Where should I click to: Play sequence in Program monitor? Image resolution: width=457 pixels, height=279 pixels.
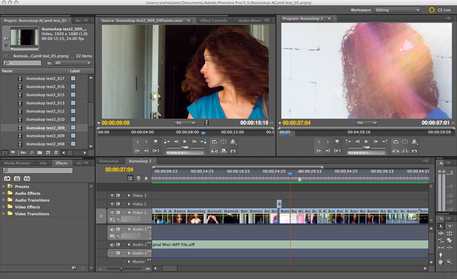pyautogui.click(x=367, y=141)
